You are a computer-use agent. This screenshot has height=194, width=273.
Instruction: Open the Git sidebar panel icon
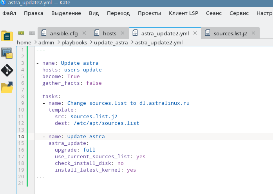[x=7, y=70]
